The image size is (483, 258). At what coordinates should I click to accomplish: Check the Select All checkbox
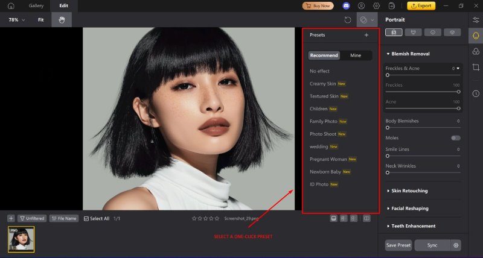[x=86, y=219]
